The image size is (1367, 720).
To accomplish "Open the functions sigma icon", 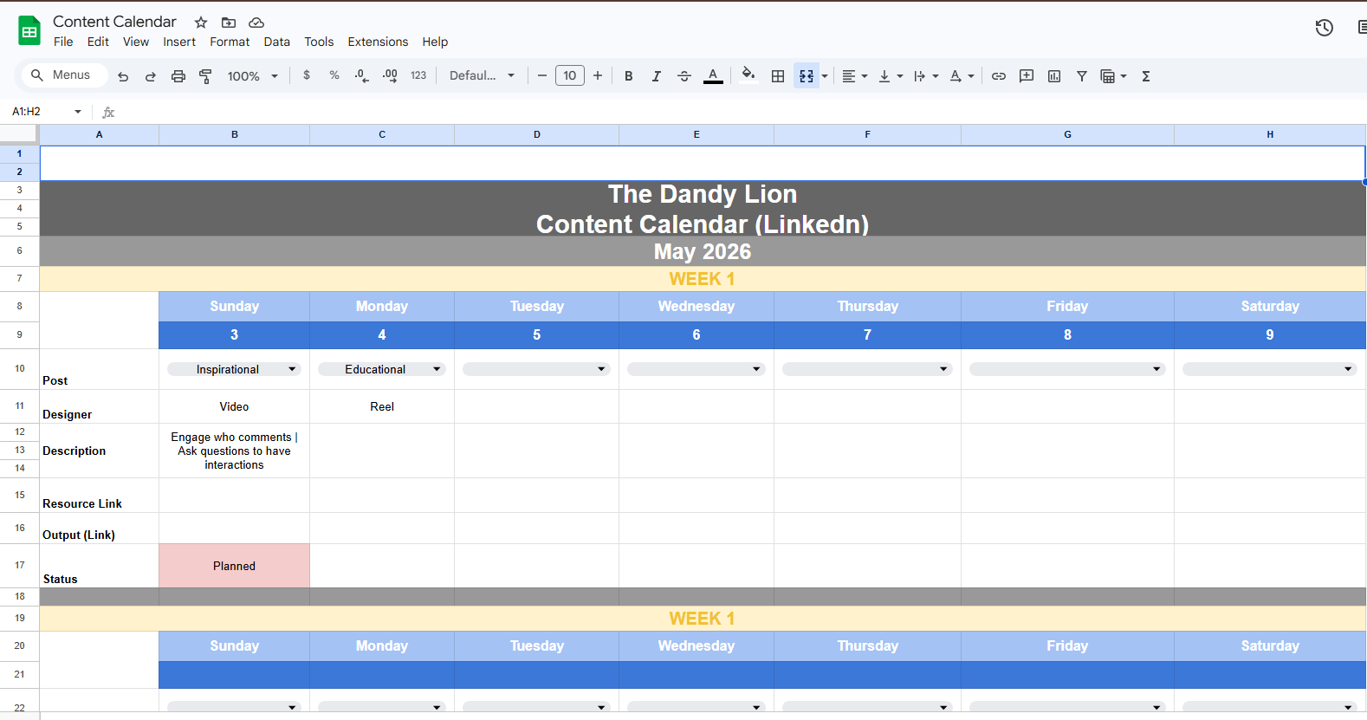I will 1146,76.
